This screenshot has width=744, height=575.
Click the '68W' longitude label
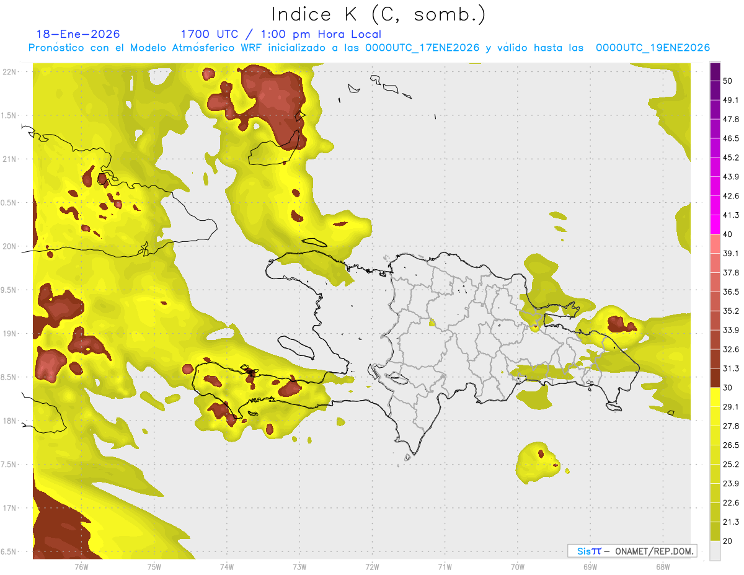(x=662, y=566)
